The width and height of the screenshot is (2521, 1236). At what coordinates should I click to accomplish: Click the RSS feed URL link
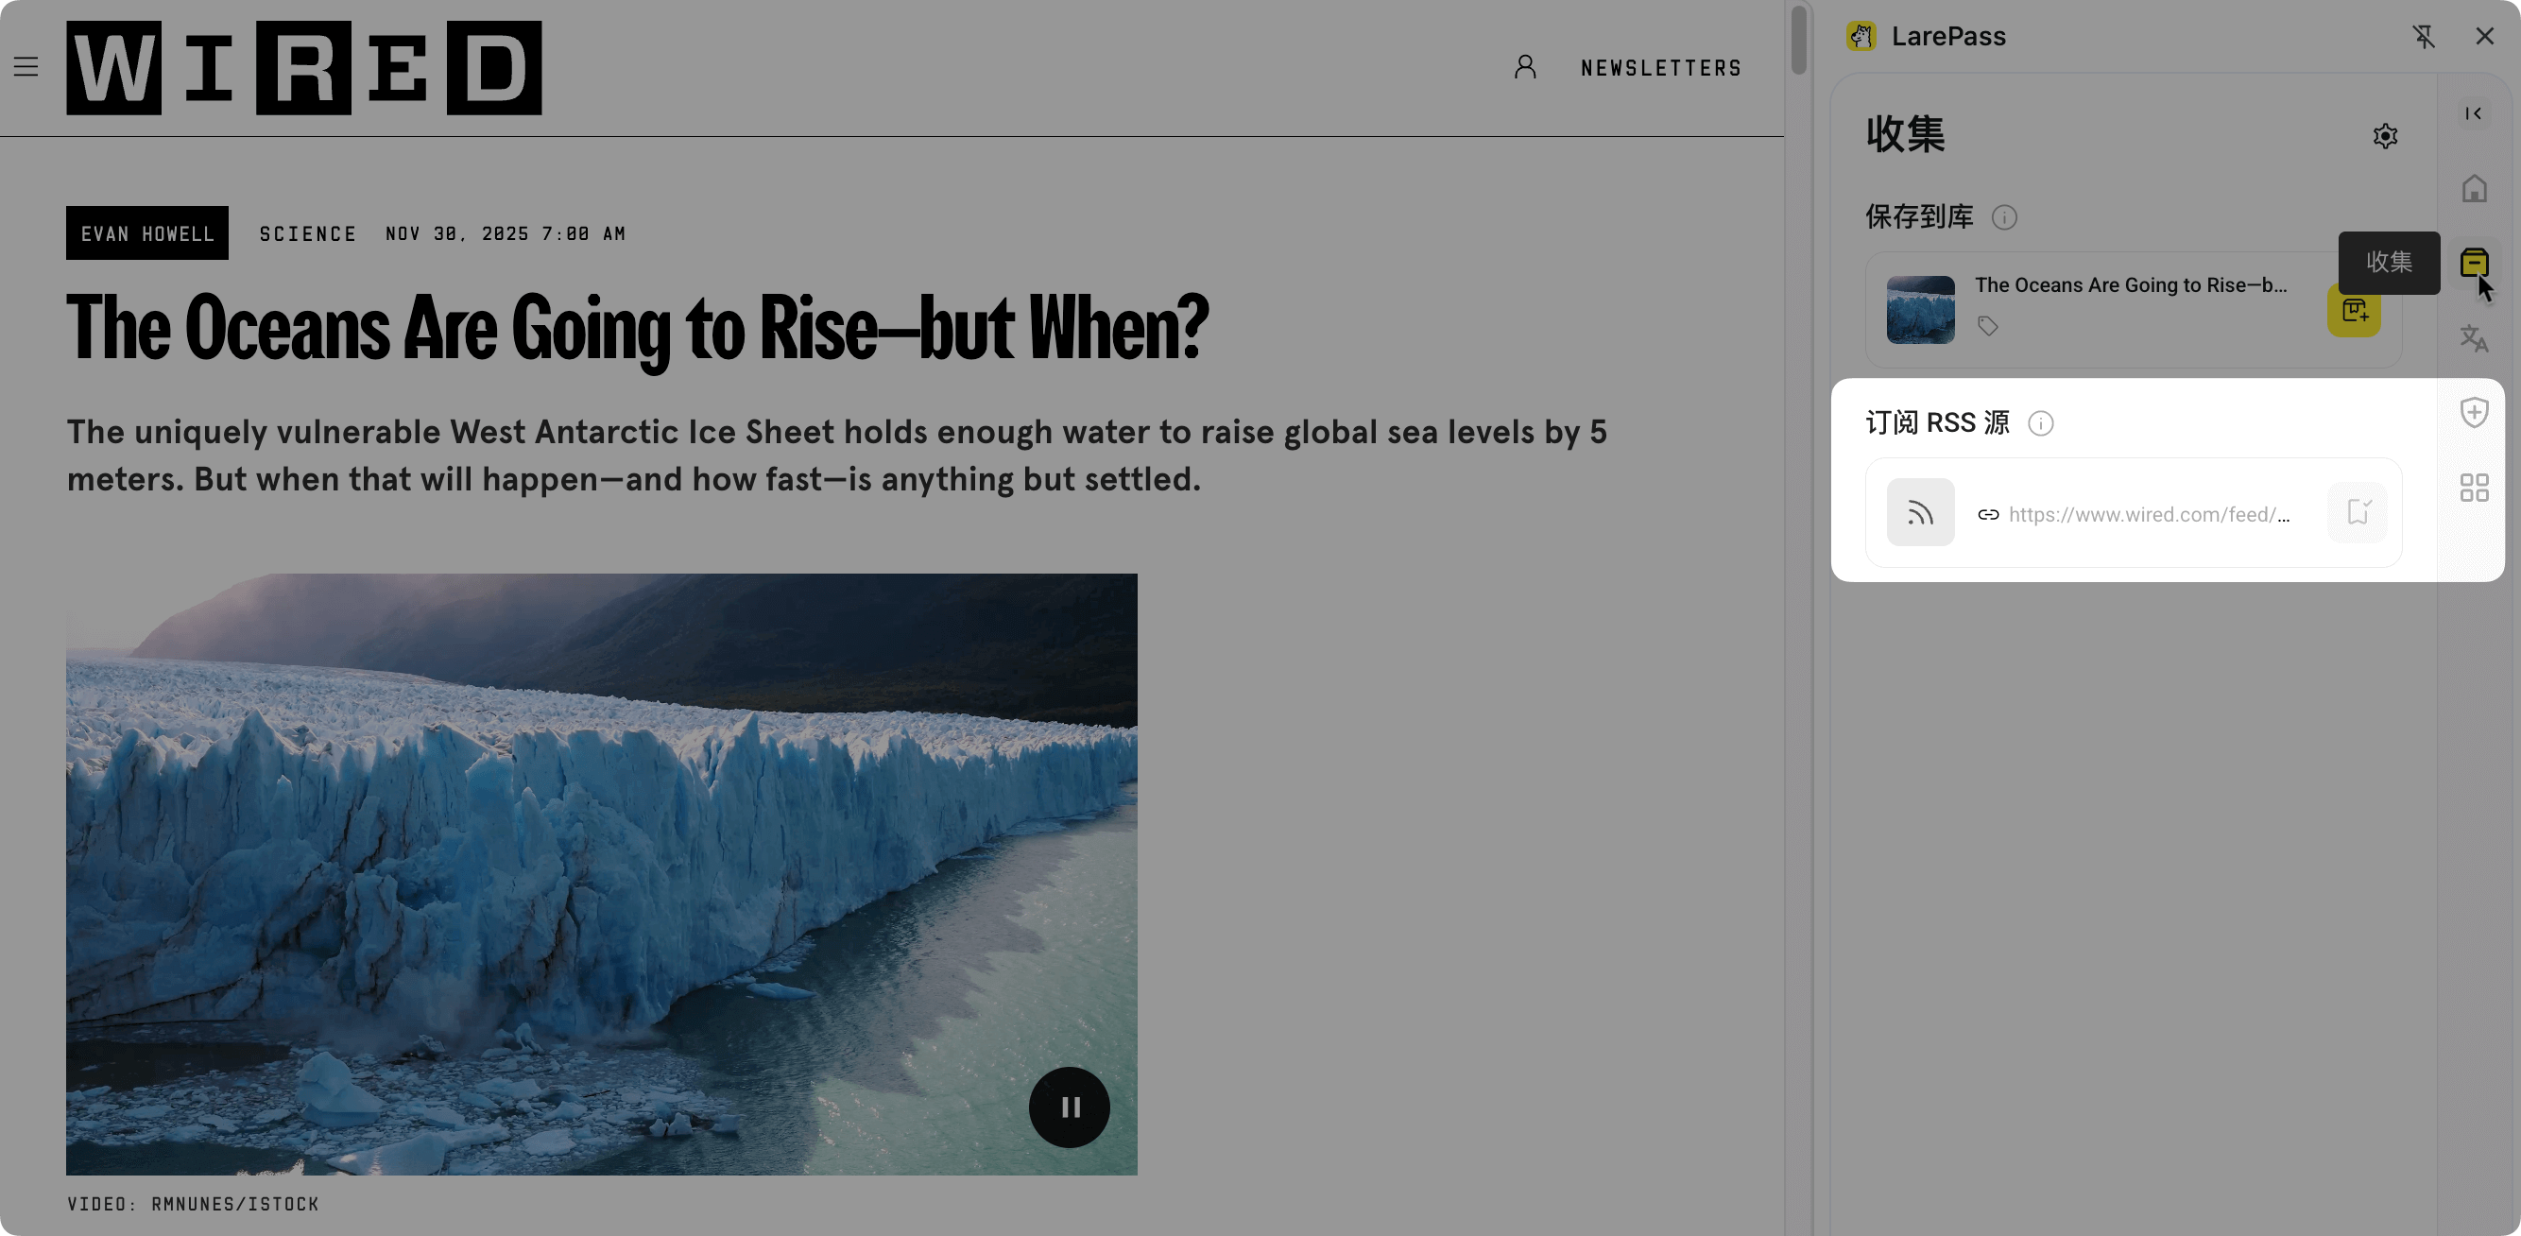point(2148,515)
